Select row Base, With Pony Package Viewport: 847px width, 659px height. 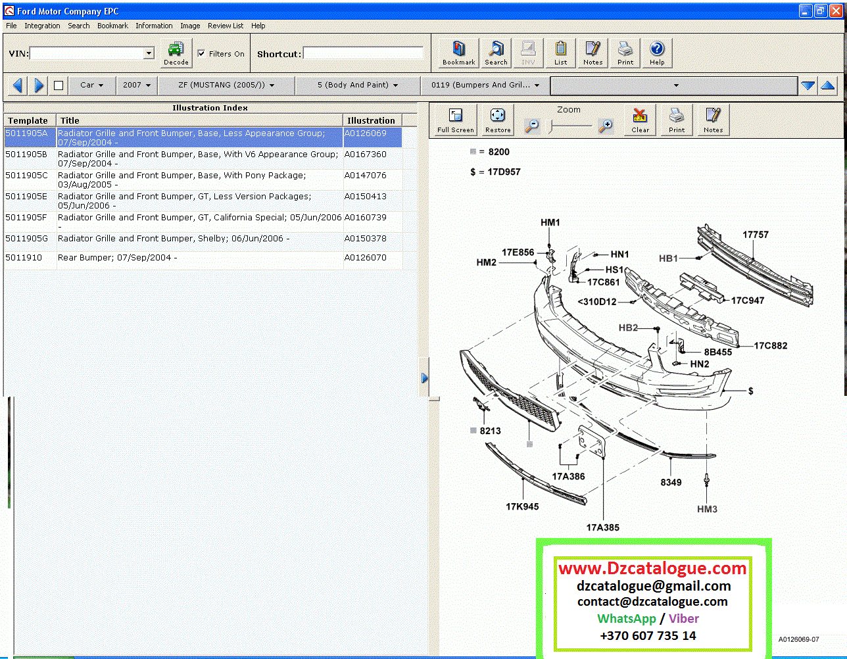point(203,180)
